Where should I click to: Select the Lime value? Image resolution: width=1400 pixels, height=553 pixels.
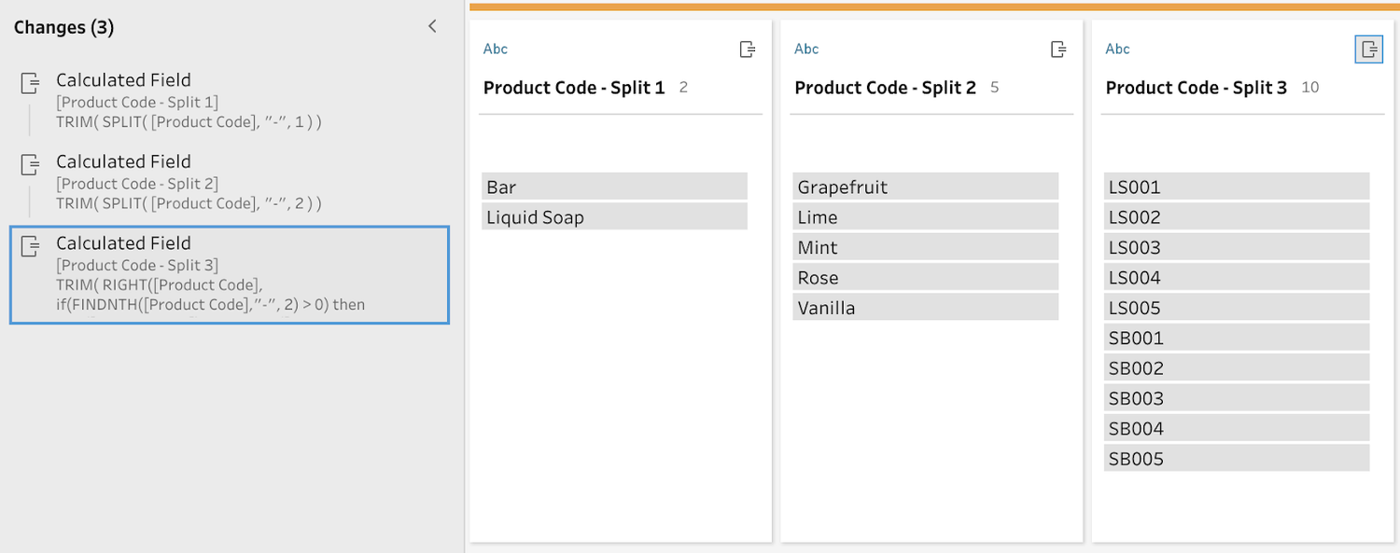926,216
